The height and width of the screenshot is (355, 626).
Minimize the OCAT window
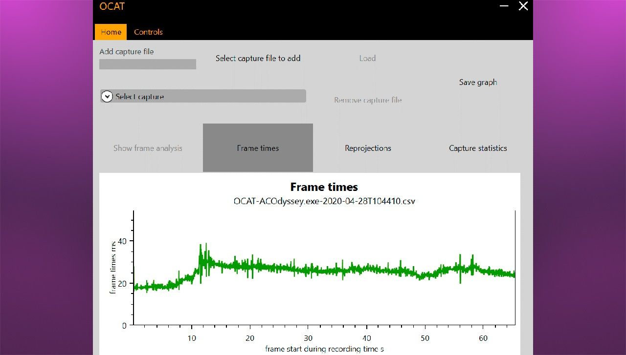pos(504,6)
